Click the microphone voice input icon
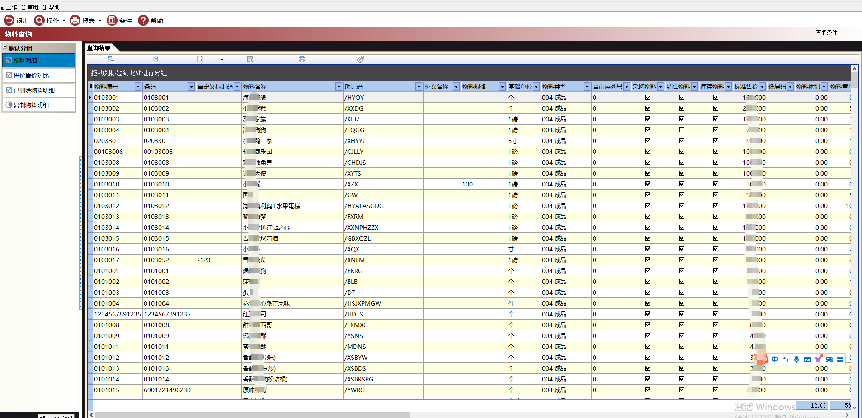This screenshot has width=862, height=418. (x=796, y=359)
